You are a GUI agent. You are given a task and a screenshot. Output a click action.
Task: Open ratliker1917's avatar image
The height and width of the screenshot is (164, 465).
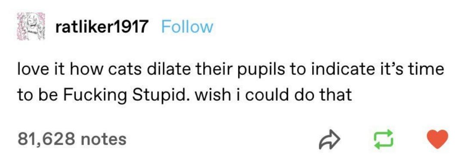tap(31, 26)
